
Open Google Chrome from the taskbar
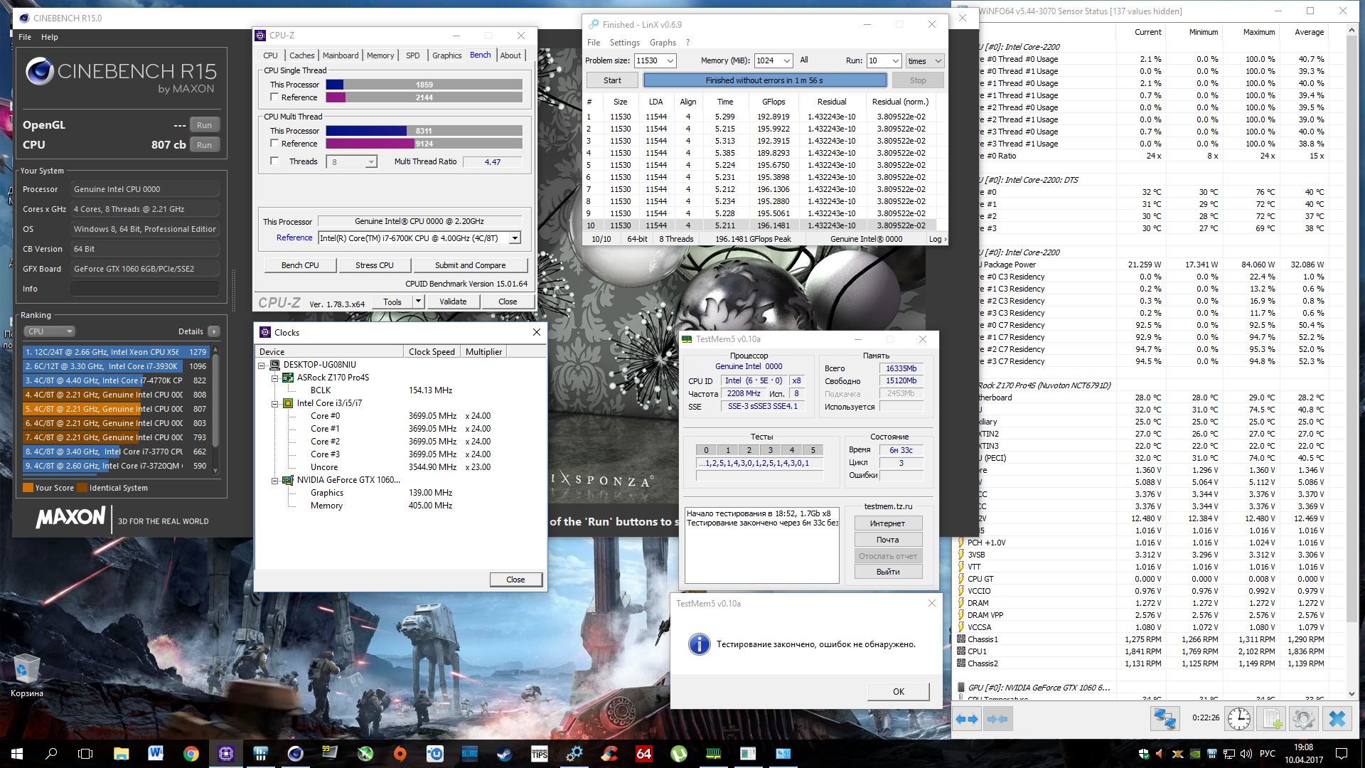coord(191,754)
